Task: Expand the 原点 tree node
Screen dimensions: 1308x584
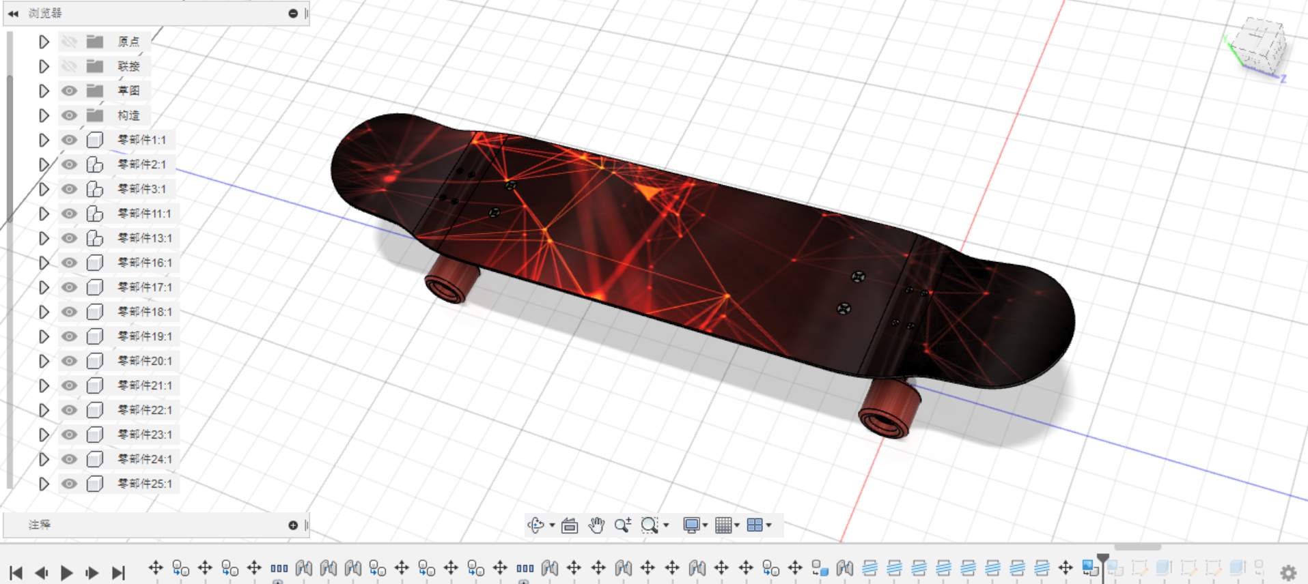Action: click(44, 42)
